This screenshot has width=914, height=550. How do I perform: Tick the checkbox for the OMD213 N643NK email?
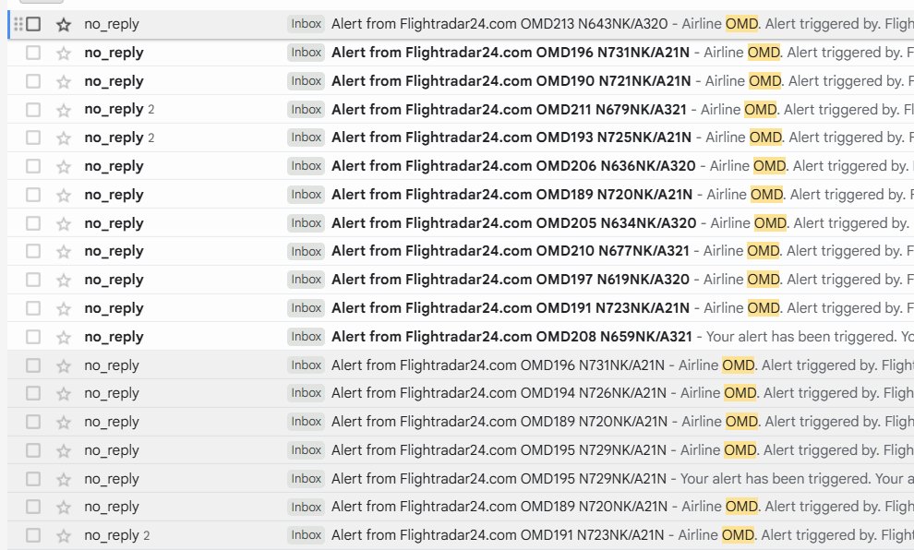(33, 24)
